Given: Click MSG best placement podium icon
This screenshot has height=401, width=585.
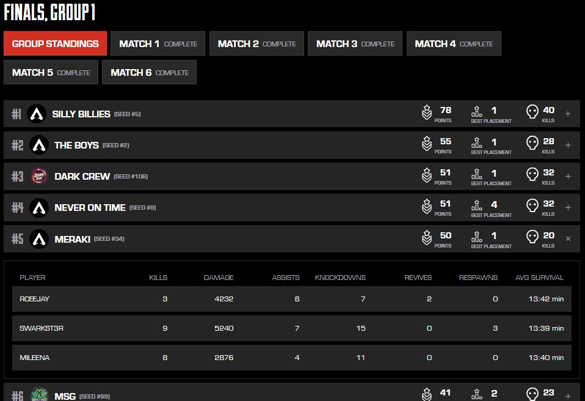Looking at the screenshot, I should 477,394.
